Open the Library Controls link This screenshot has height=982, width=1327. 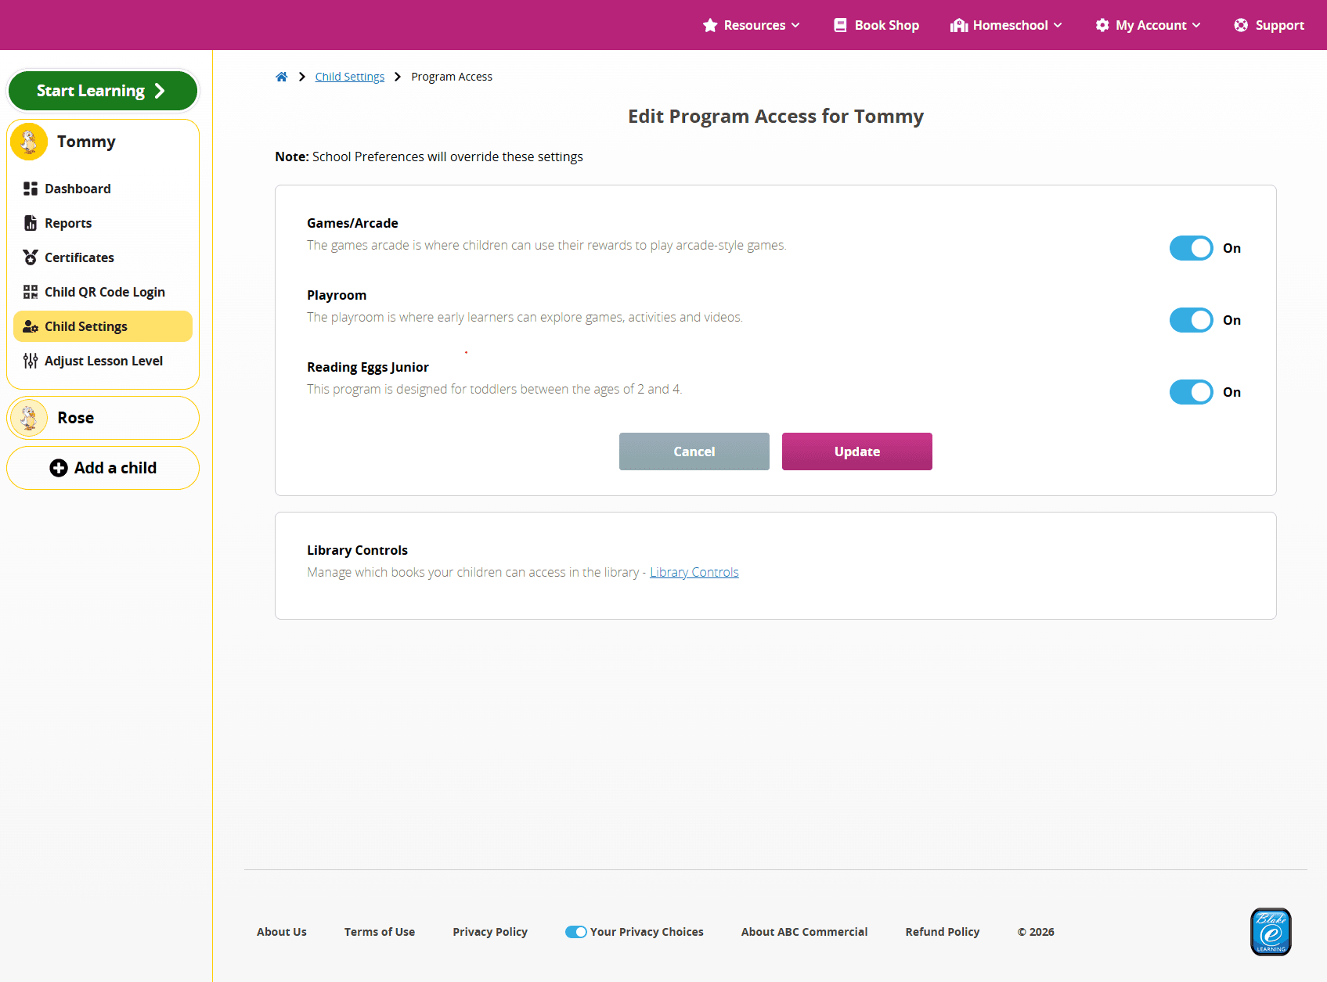pyautogui.click(x=694, y=572)
